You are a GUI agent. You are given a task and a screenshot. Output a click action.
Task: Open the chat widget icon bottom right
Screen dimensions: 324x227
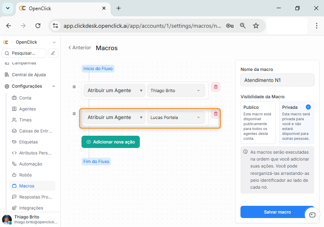tap(312, 214)
